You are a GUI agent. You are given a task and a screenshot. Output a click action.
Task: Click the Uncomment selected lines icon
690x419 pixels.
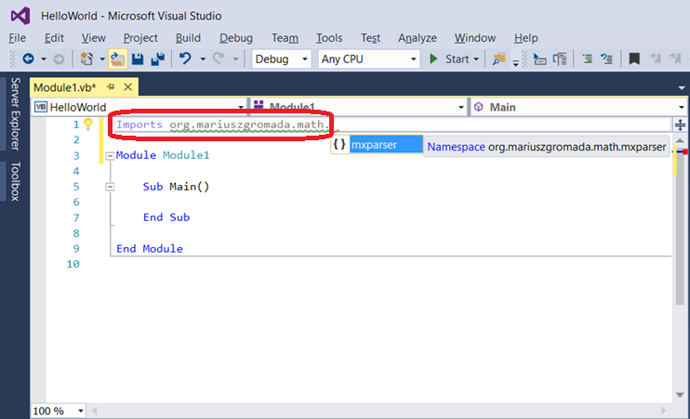[607, 59]
